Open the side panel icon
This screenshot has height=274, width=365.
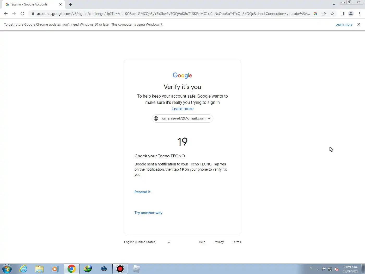pyautogui.click(x=343, y=14)
